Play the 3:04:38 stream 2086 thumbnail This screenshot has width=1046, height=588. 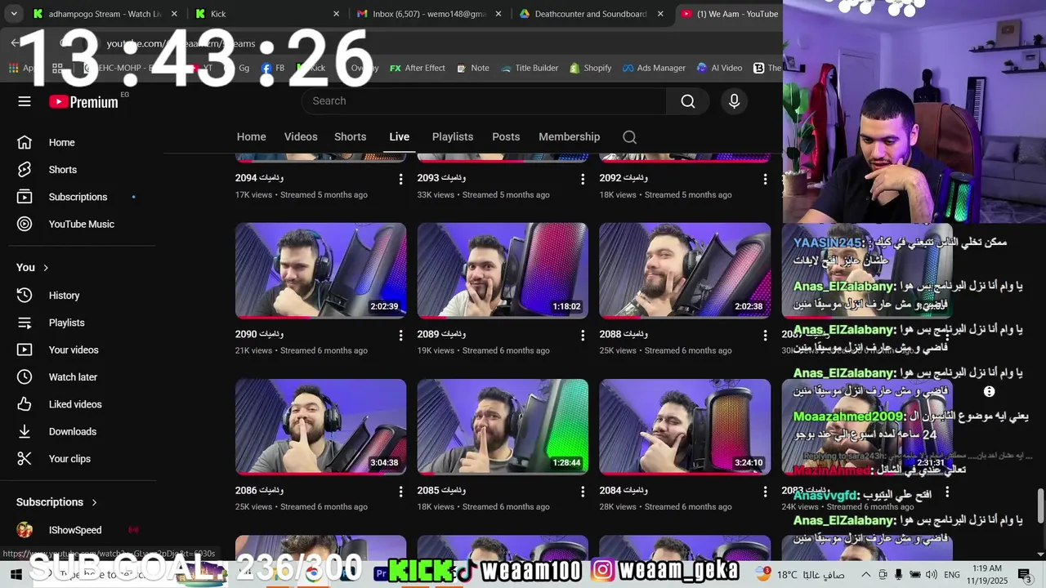click(320, 426)
